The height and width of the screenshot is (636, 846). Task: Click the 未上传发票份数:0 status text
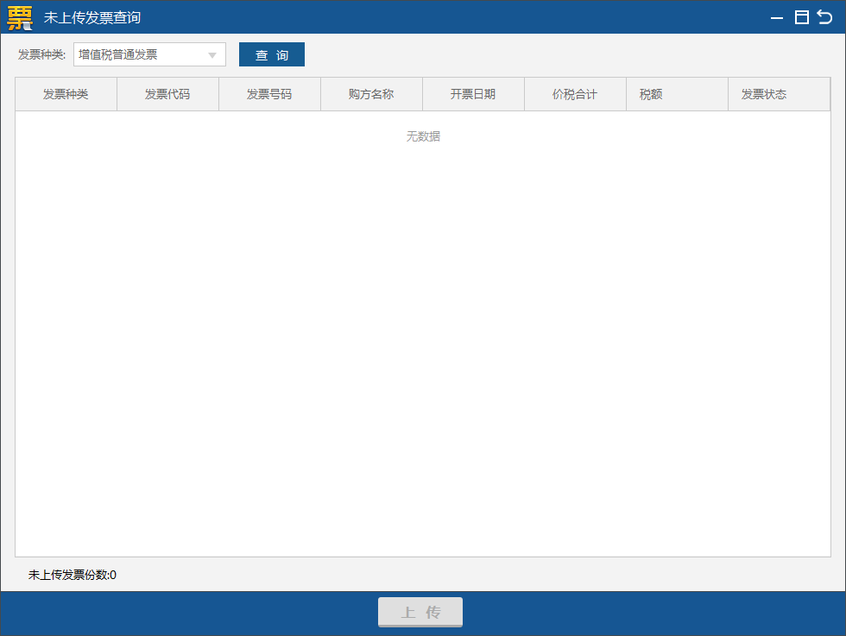pos(73,575)
